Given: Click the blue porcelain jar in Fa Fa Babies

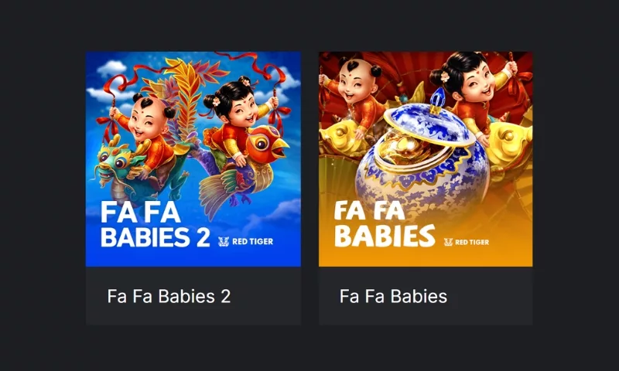Looking at the screenshot, I should [x=422, y=173].
